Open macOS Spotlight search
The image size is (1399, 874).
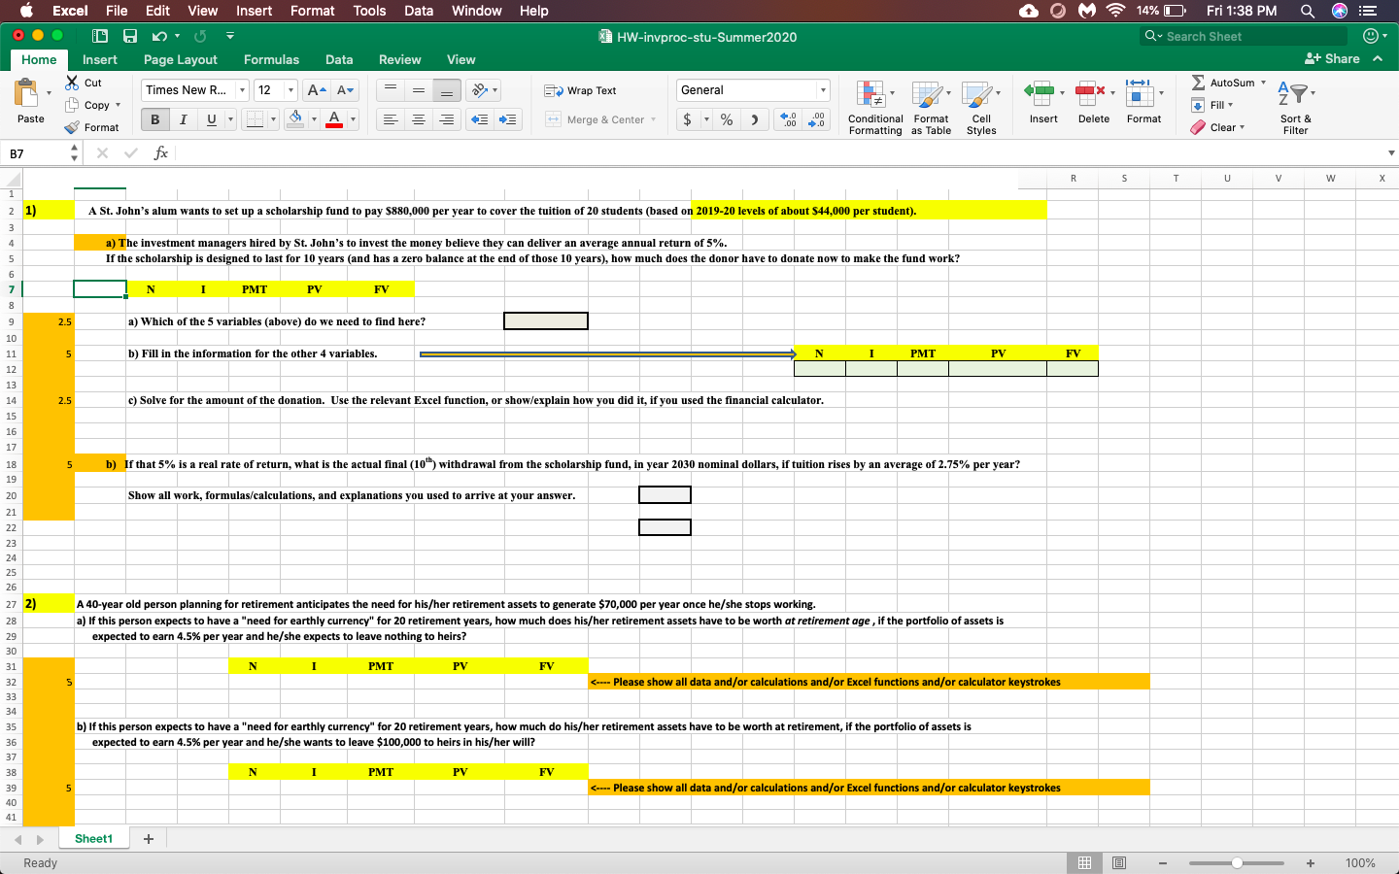1308,11
